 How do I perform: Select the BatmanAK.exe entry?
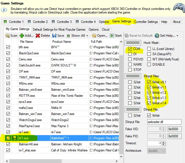(29, 144)
